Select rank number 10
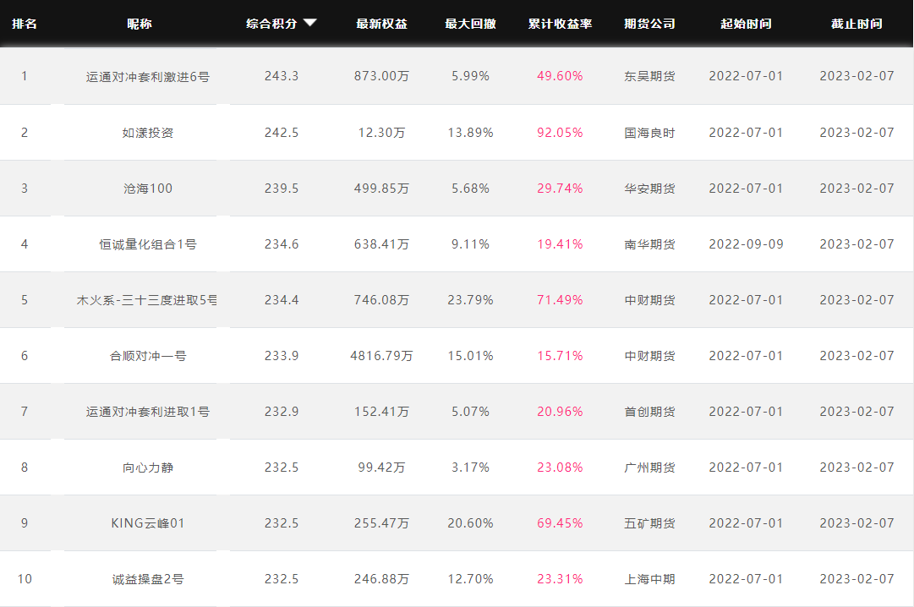Viewport: 914px width, 607px height. click(x=25, y=579)
